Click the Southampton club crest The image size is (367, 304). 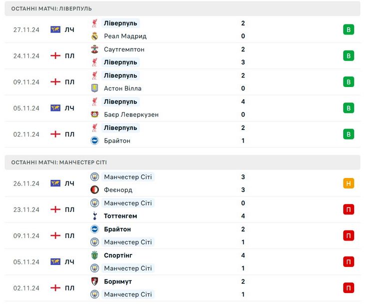click(94, 49)
